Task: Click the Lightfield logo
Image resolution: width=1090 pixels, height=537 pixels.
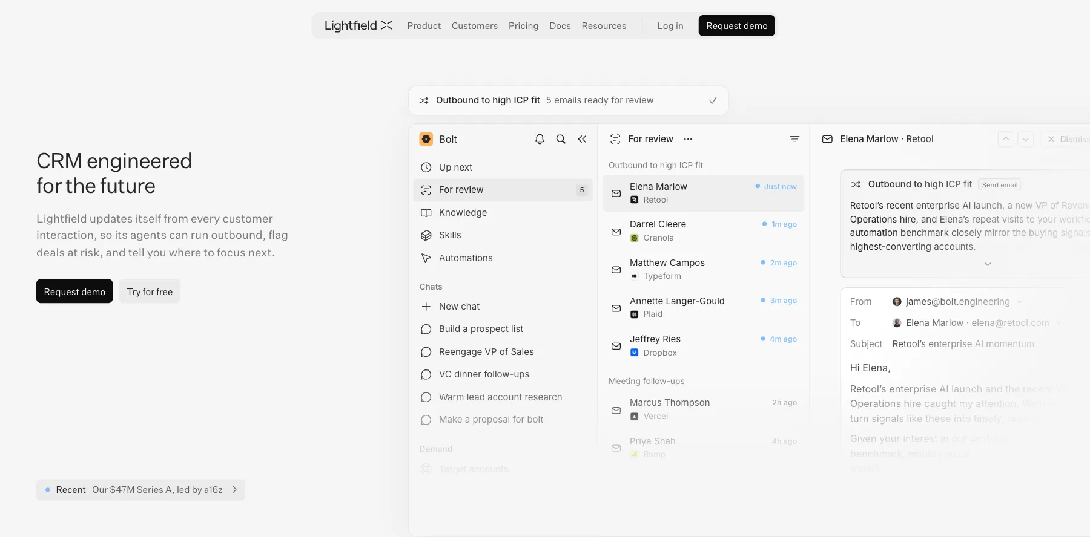Action: click(358, 25)
